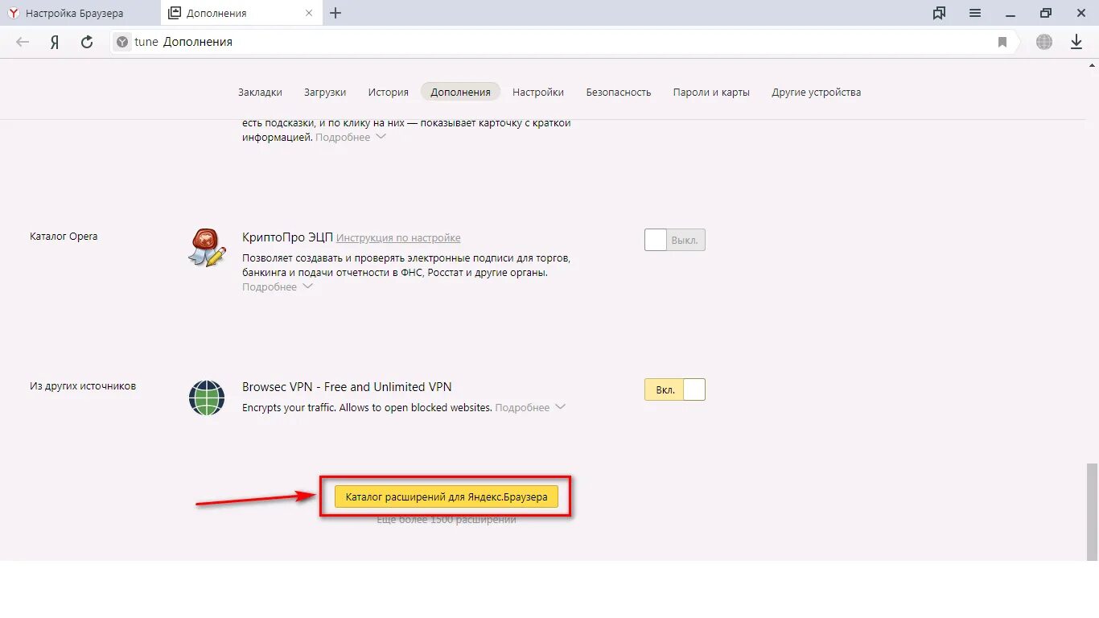Click the Browsec VPN - Free and Unlimited VPN title
The height and width of the screenshot is (618, 1099).
pos(347,386)
